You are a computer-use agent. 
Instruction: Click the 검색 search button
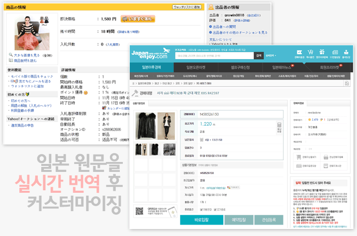point(259,56)
